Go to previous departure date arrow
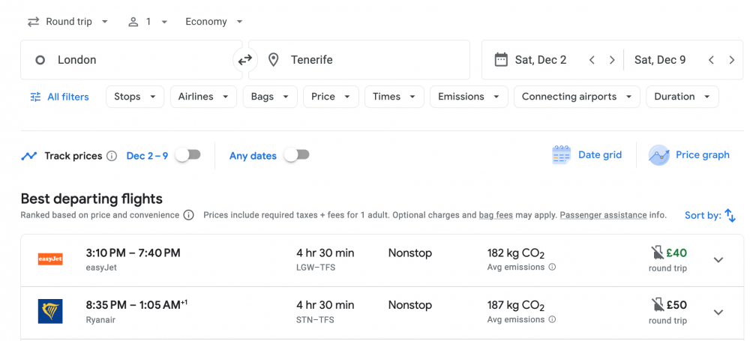This screenshot has height=341, width=750. pyautogui.click(x=592, y=60)
